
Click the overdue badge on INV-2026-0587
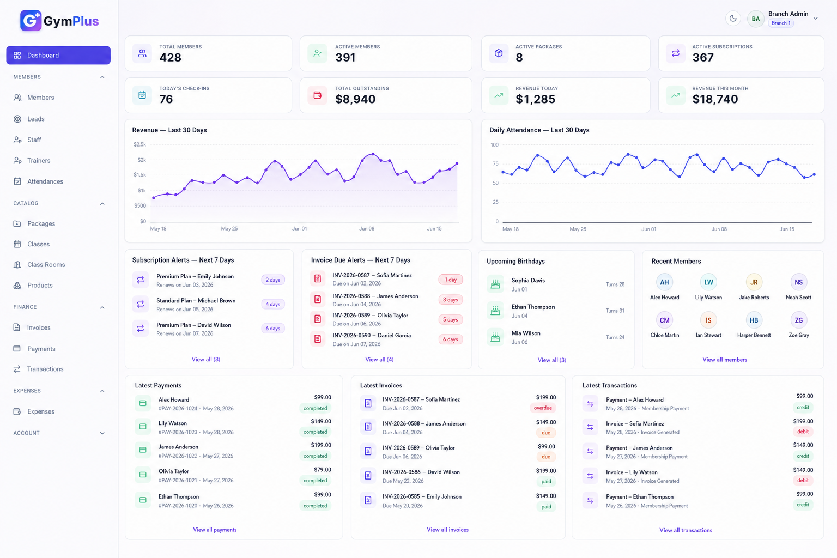point(543,408)
